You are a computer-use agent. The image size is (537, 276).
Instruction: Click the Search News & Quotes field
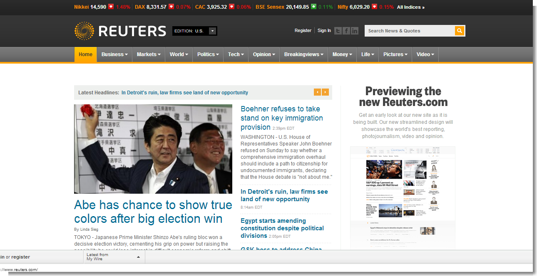[x=409, y=31]
